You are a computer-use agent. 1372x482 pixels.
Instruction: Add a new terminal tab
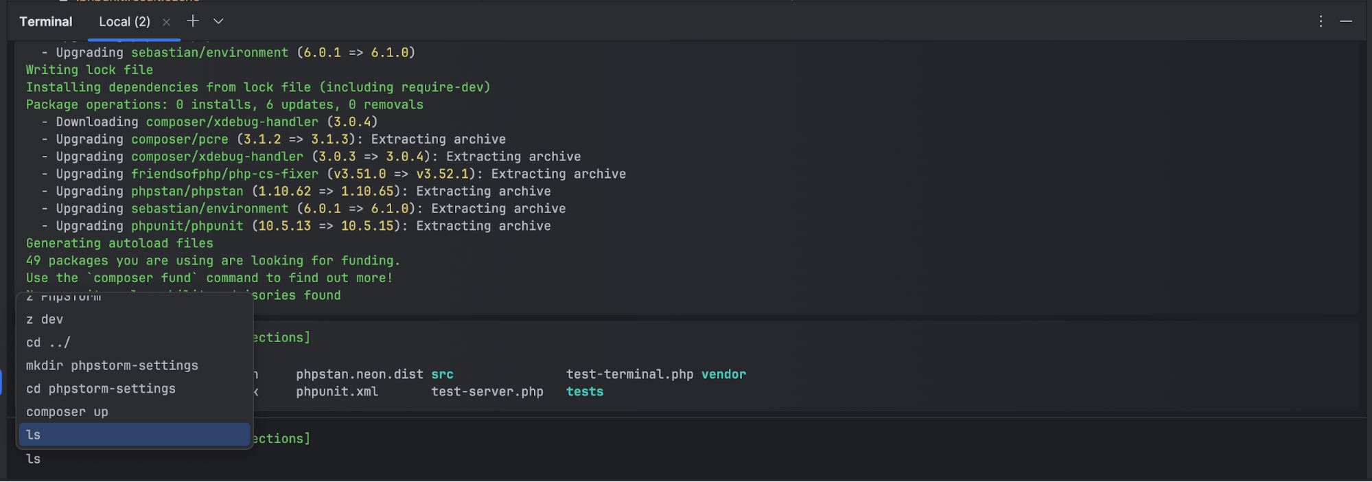[193, 21]
